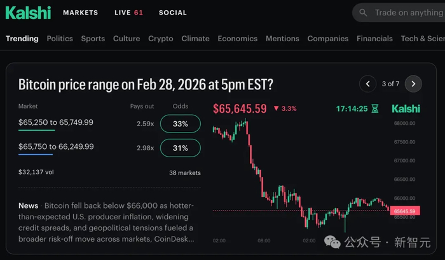The height and width of the screenshot is (260, 445).
Task: Select the 33% odds button
Action: pyautogui.click(x=180, y=124)
